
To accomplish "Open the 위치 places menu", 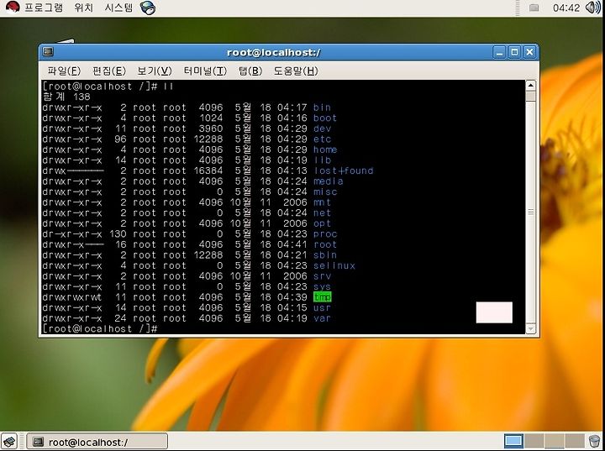I will (x=84, y=8).
